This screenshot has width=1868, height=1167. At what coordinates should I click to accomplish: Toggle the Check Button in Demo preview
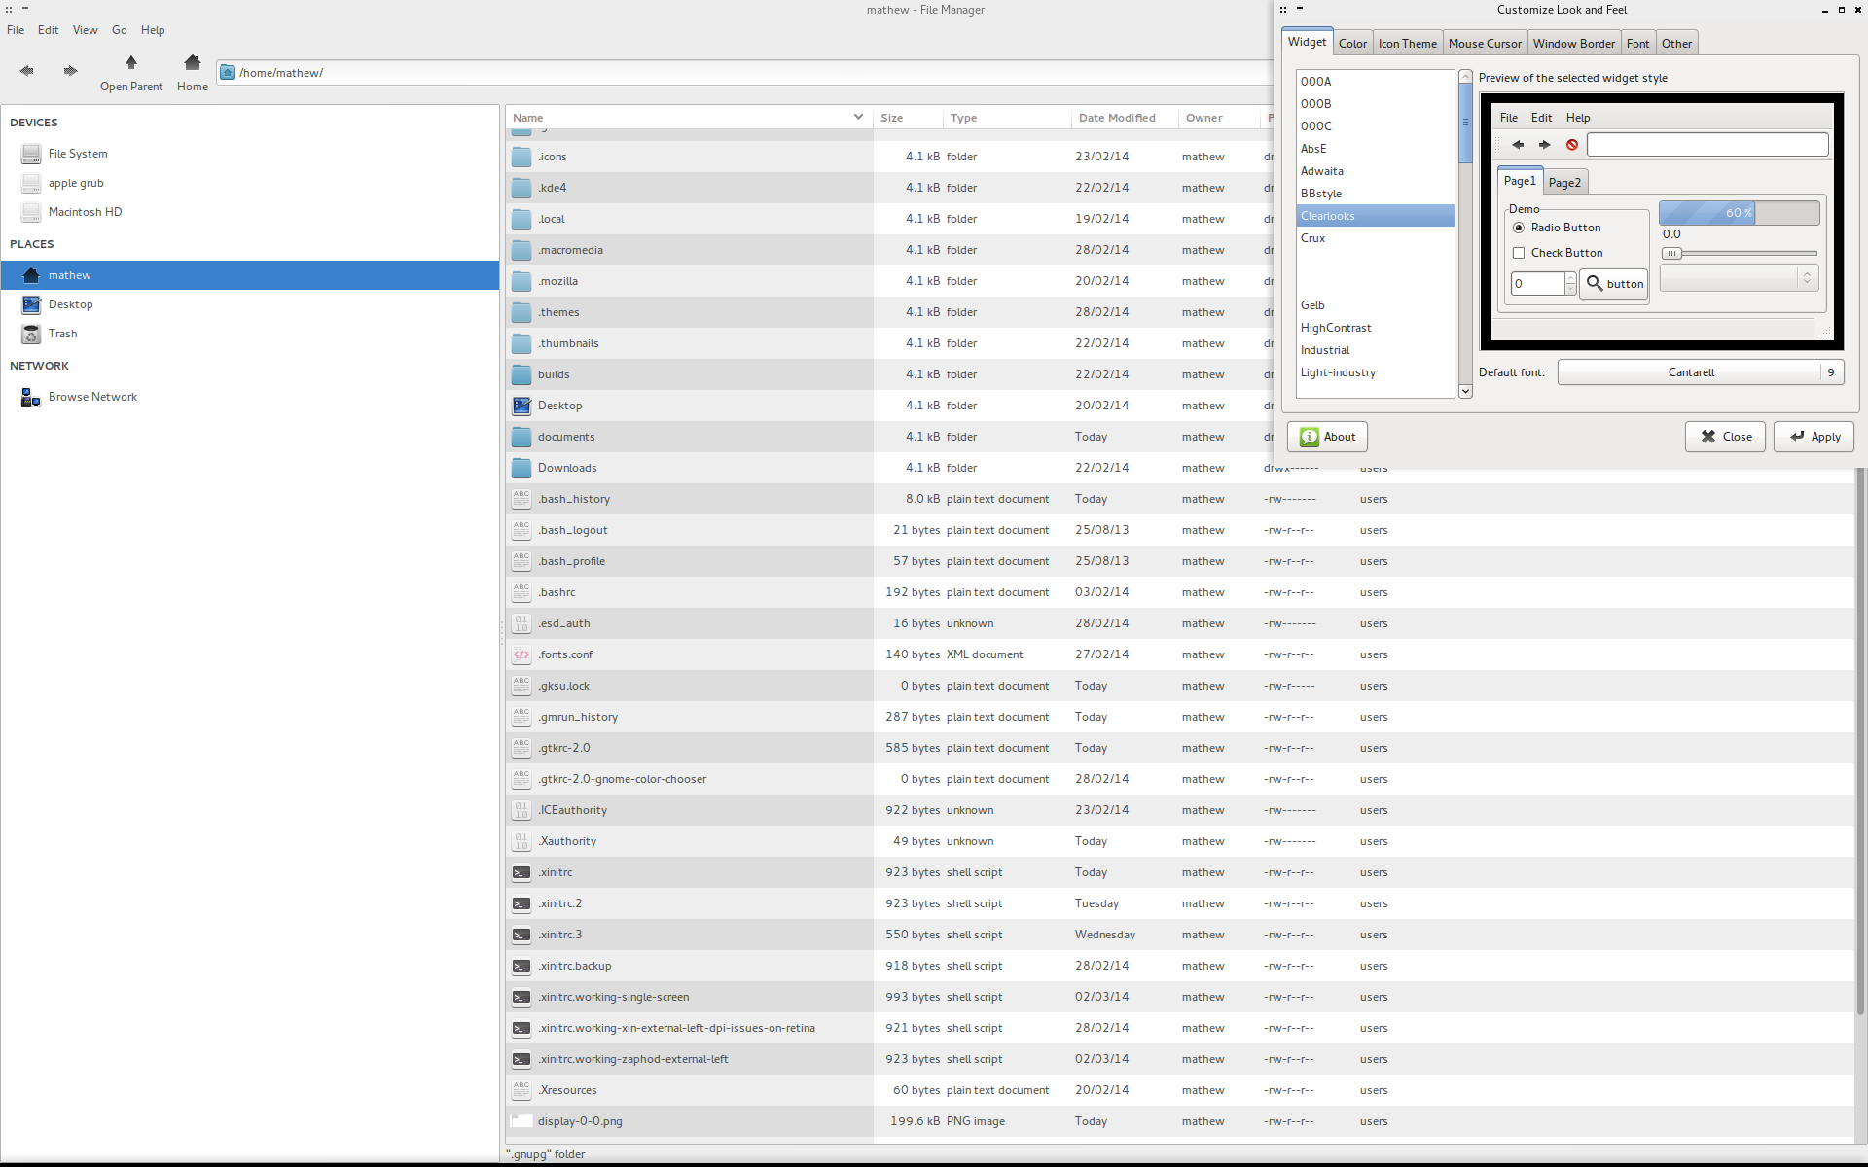pyautogui.click(x=1519, y=253)
